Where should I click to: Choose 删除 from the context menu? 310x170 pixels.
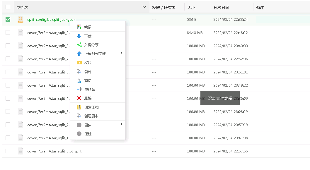pyautogui.click(x=98, y=98)
